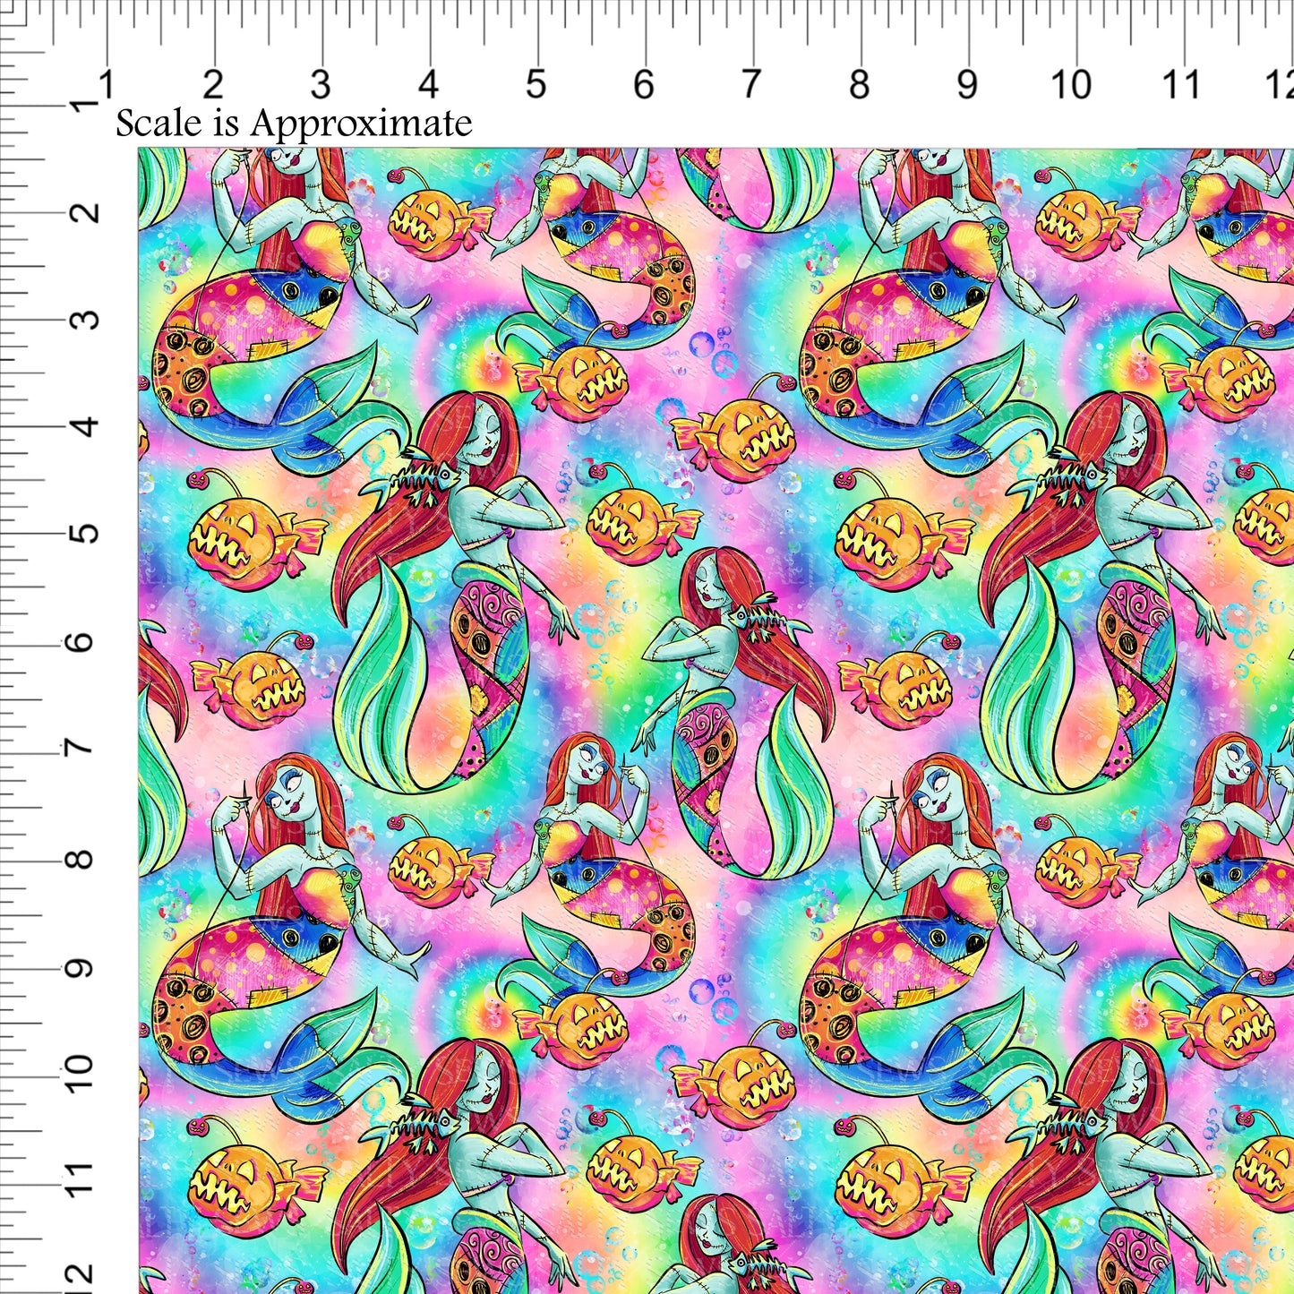This screenshot has width=1294, height=1294.
Task: Select number 1 on the horizontal ruler
Action: coord(107,85)
